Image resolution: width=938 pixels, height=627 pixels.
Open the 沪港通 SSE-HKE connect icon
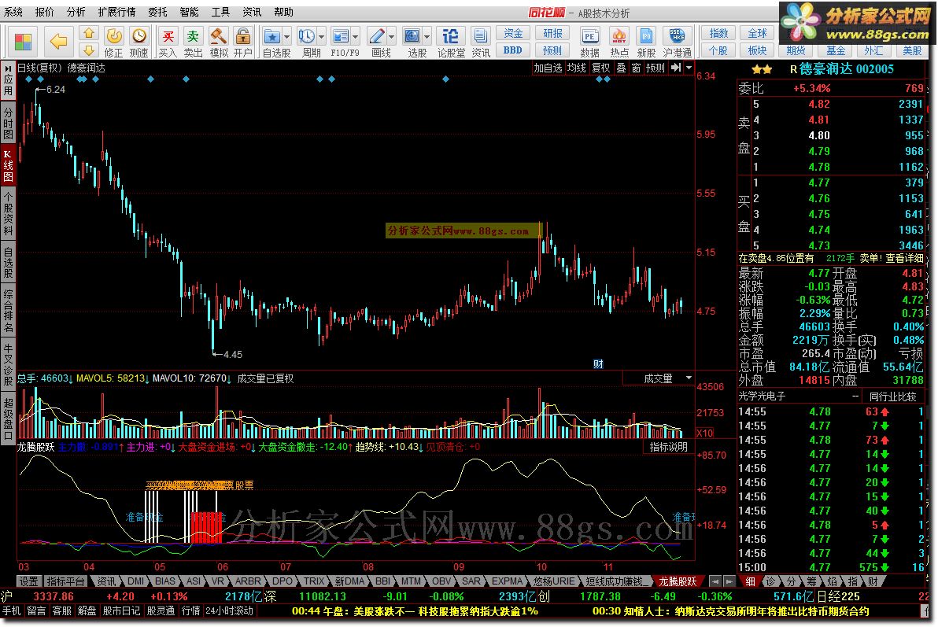tap(678, 42)
